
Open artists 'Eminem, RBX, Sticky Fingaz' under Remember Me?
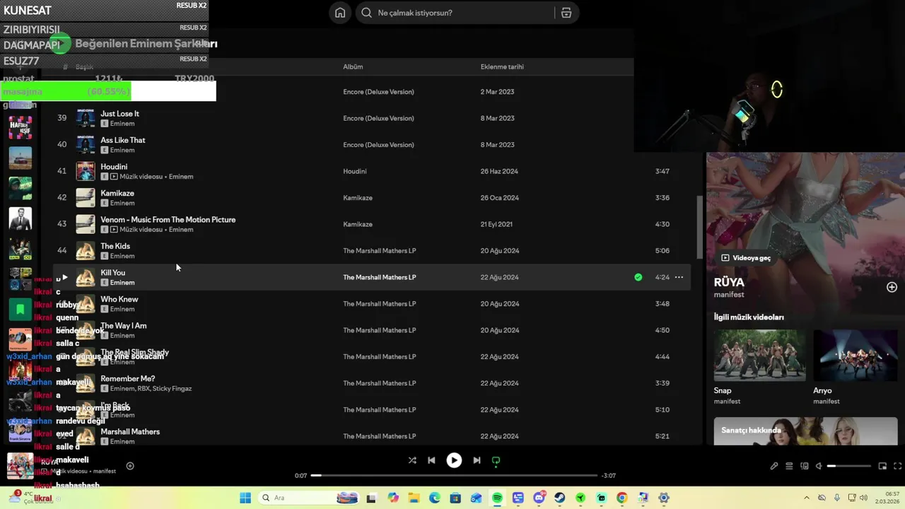pyautogui.click(x=151, y=389)
